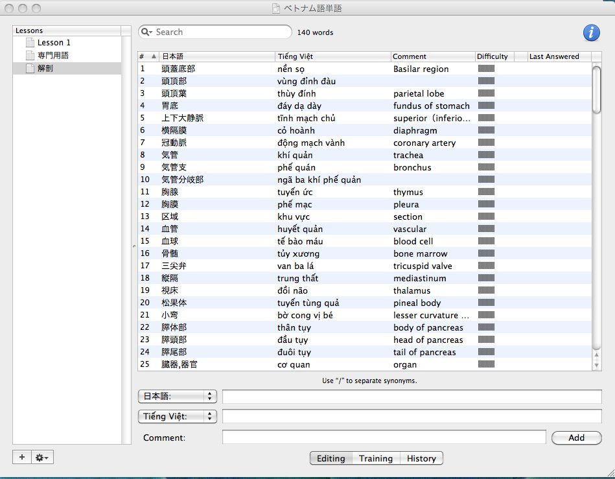Select tail of pancreas comment cell
Screen dimensions: 615x479
424,352
